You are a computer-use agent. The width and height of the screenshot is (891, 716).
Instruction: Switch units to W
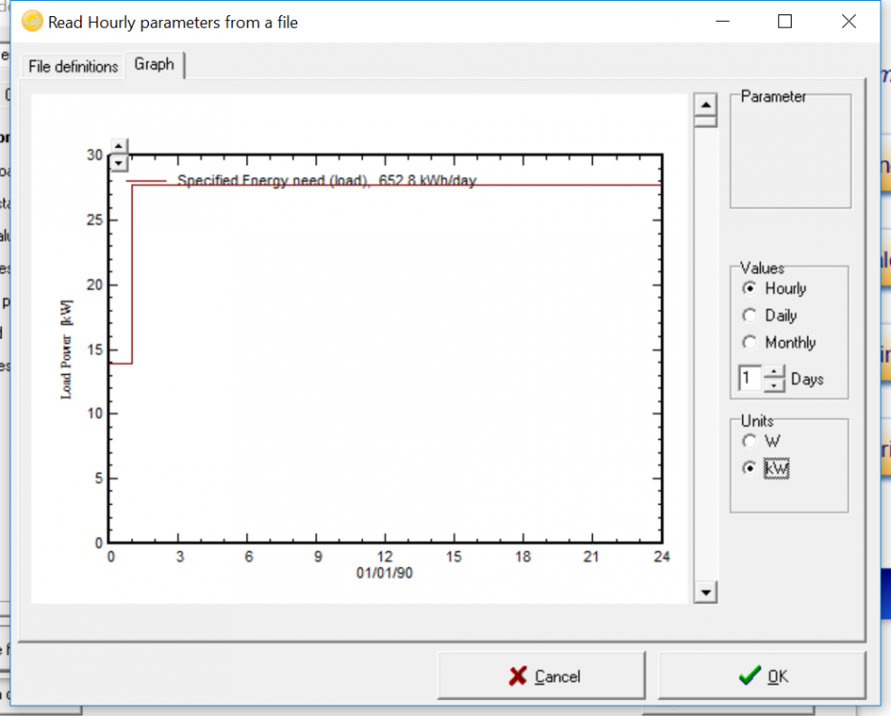pos(750,441)
